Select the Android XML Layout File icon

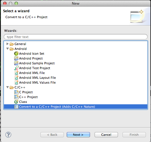click(x=16, y=78)
